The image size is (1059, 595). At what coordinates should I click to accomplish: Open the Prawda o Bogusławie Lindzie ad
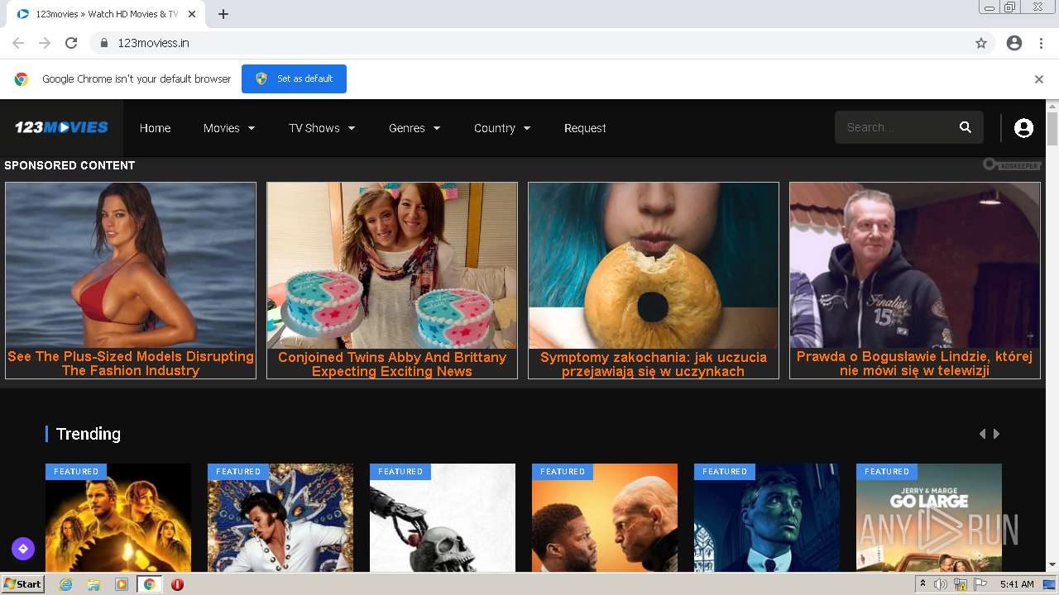915,364
